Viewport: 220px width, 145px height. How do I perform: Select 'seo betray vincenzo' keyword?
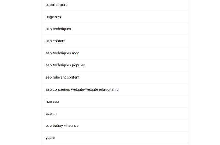click(115, 126)
